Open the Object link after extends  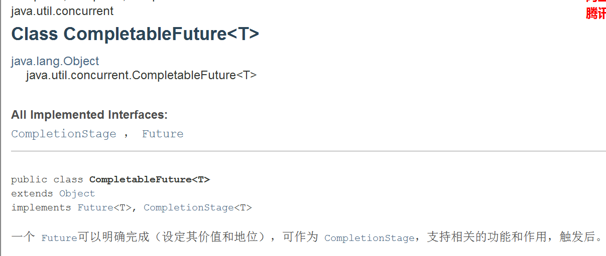pyautogui.click(x=77, y=193)
